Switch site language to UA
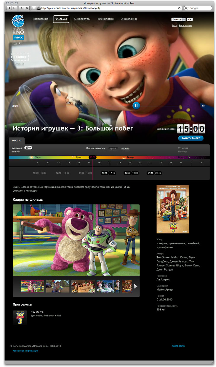 click(15, 44)
